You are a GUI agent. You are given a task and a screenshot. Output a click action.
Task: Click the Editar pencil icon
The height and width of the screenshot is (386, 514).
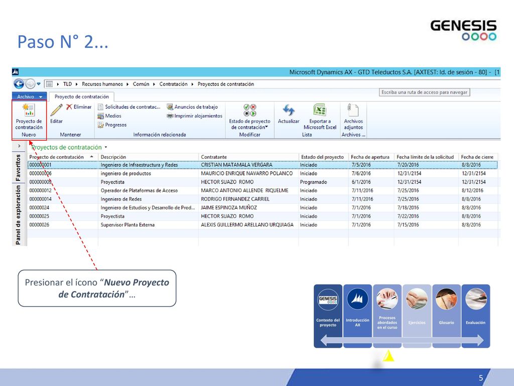(56, 110)
